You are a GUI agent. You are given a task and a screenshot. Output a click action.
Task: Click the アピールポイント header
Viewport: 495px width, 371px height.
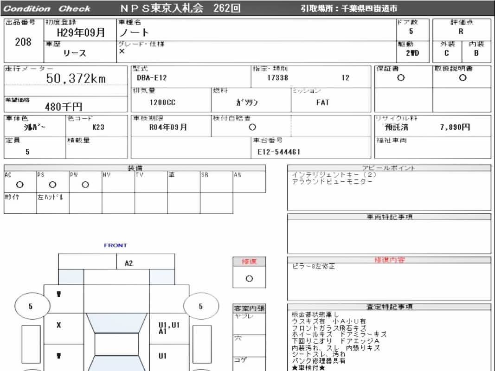point(389,168)
